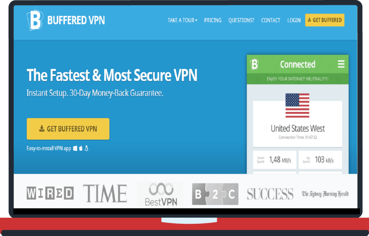Select the Apple platform icon
This screenshot has width=369, height=236.
pos(81,148)
